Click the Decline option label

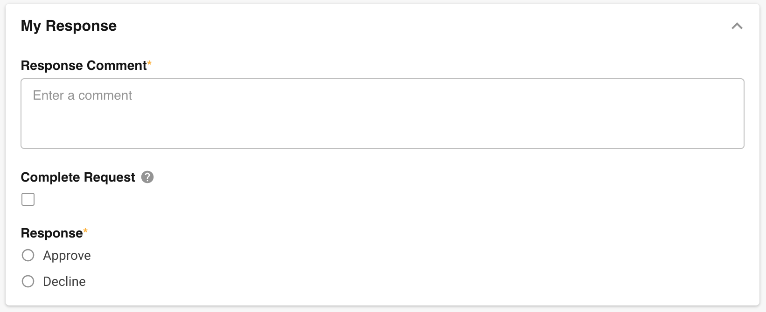coord(64,282)
